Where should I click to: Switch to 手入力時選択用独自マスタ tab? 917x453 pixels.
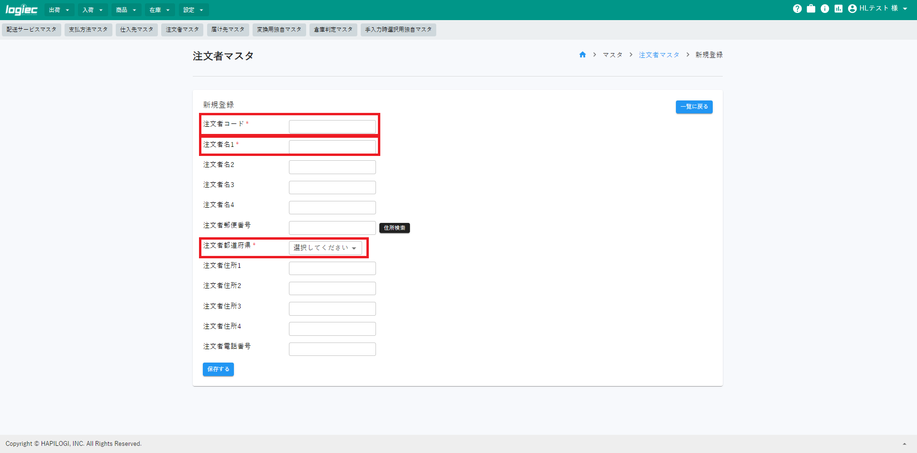(398, 30)
